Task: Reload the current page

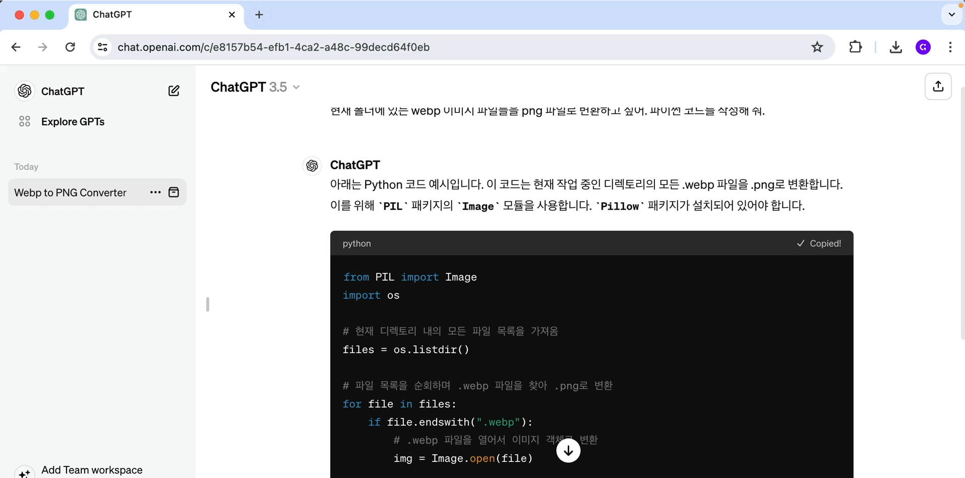Action: pyautogui.click(x=70, y=47)
